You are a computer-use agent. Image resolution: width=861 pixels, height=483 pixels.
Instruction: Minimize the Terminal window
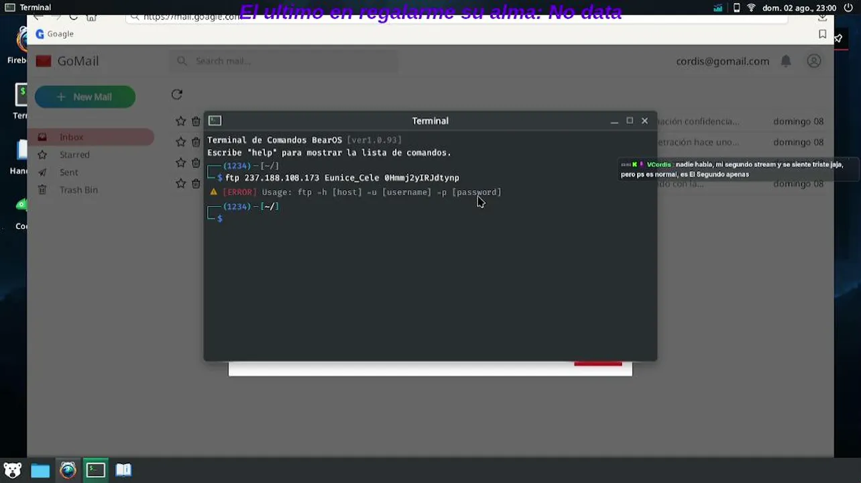point(614,121)
